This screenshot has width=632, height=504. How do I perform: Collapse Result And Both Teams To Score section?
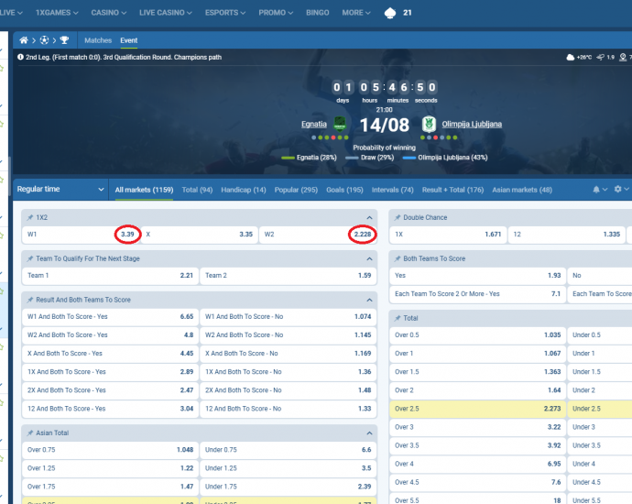(369, 300)
